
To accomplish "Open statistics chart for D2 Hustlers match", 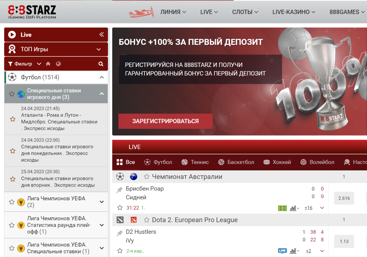I will pos(294,251).
